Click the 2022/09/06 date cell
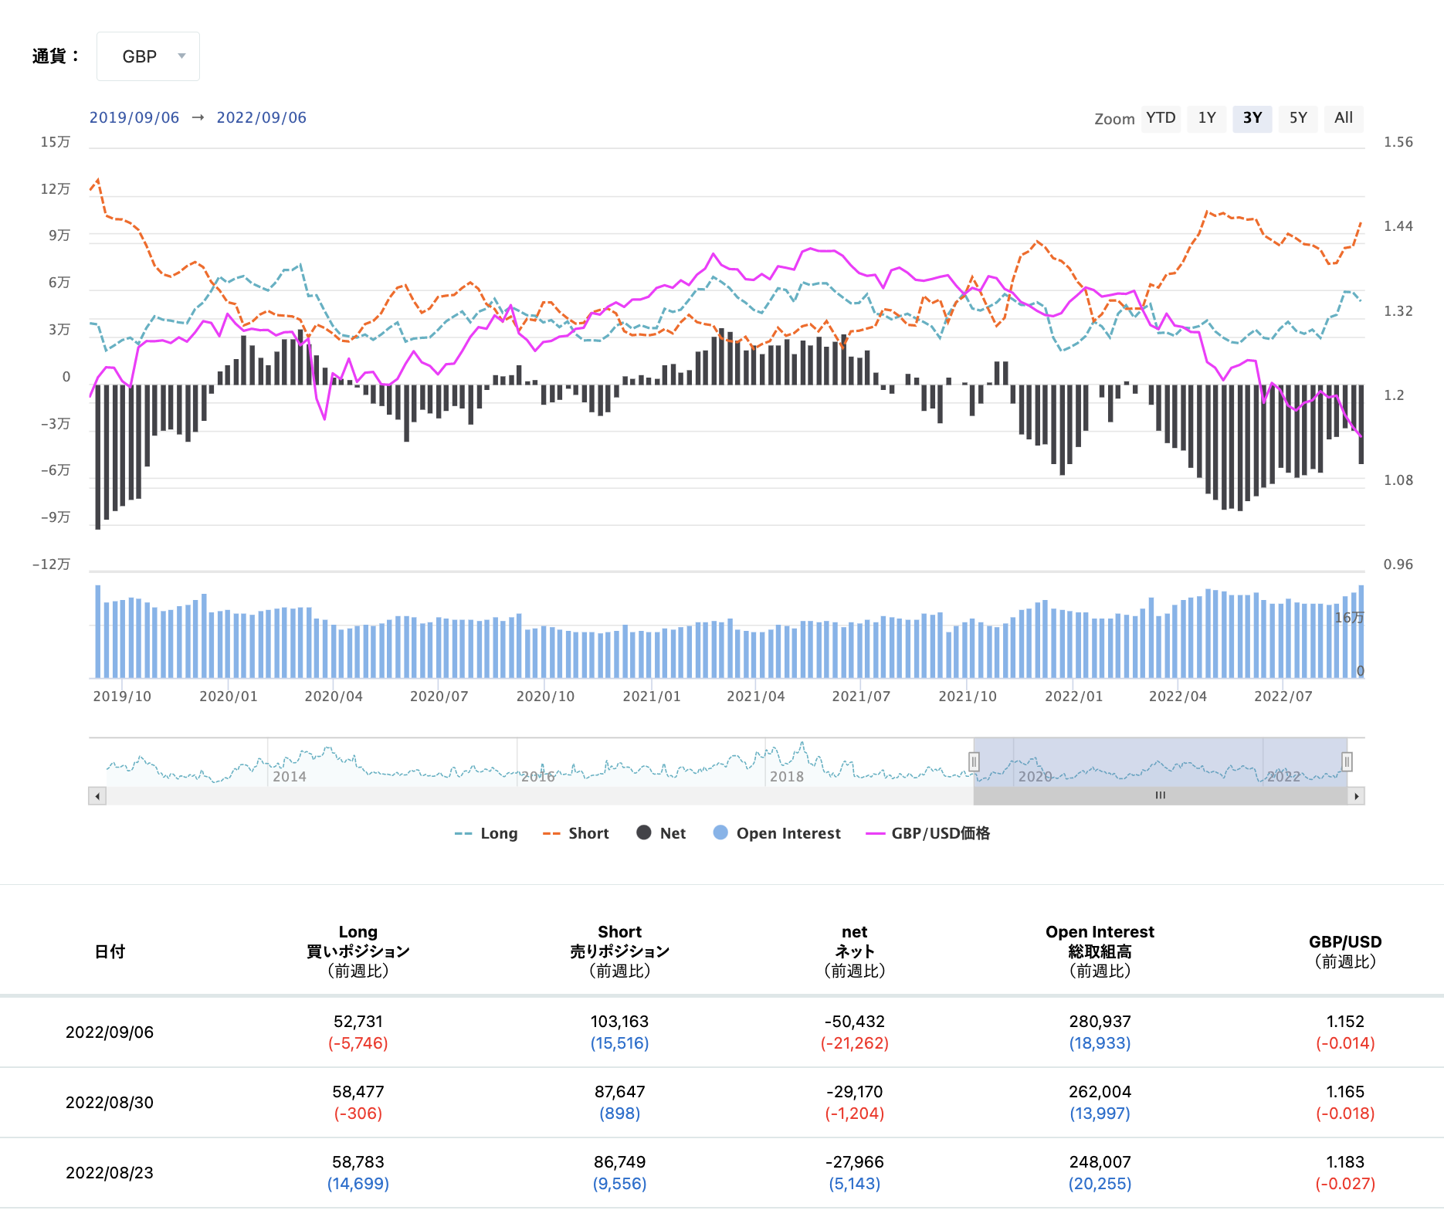Image resolution: width=1444 pixels, height=1217 pixels. [110, 1032]
